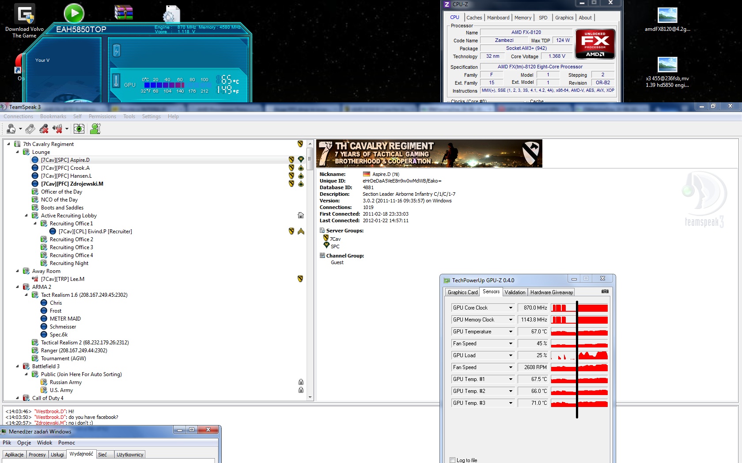Open Connections menu in TeamSpeak

tap(18, 116)
